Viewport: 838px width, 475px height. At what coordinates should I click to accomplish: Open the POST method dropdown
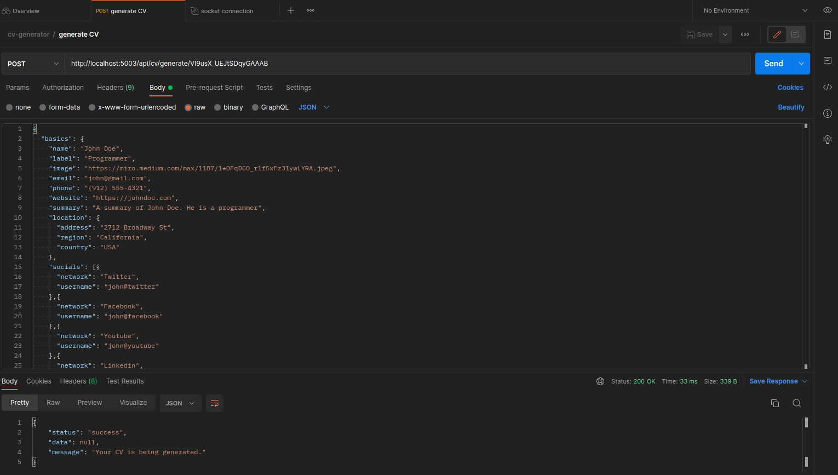(x=32, y=63)
